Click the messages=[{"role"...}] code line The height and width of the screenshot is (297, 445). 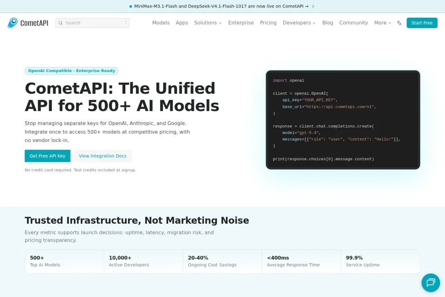click(x=342, y=139)
